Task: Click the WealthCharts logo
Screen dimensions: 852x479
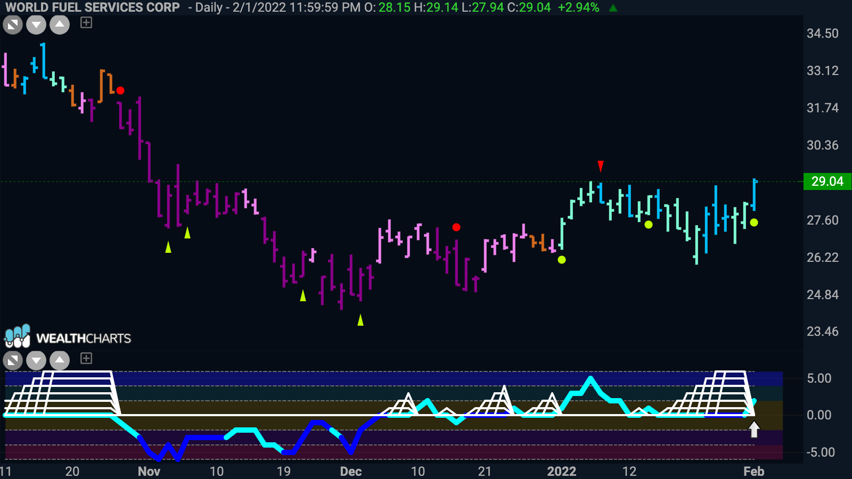Action: click(x=68, y=337)
